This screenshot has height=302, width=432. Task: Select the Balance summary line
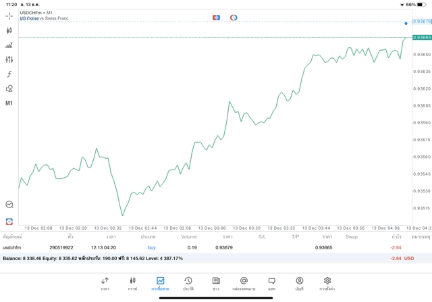coord(92,259)
